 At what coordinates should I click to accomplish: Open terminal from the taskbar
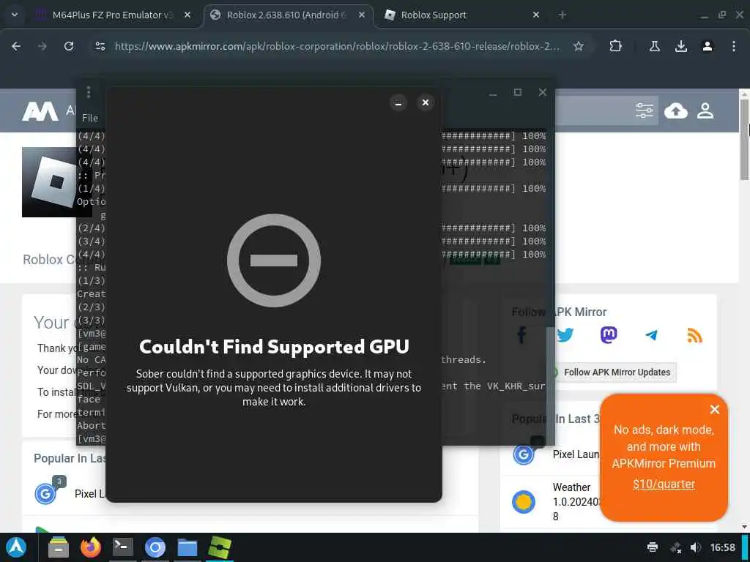123,547
